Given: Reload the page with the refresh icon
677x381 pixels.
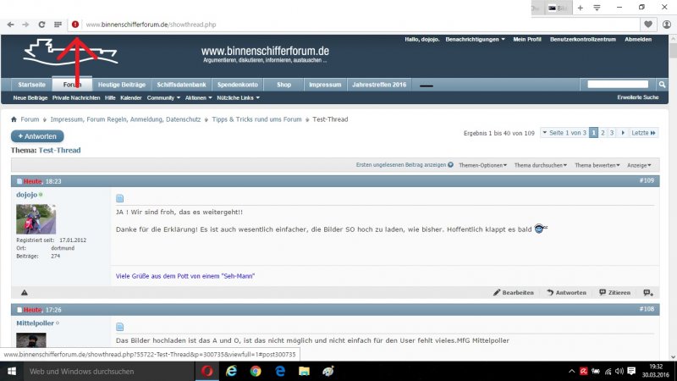Looking at the screenshot, I should point(41,25).
